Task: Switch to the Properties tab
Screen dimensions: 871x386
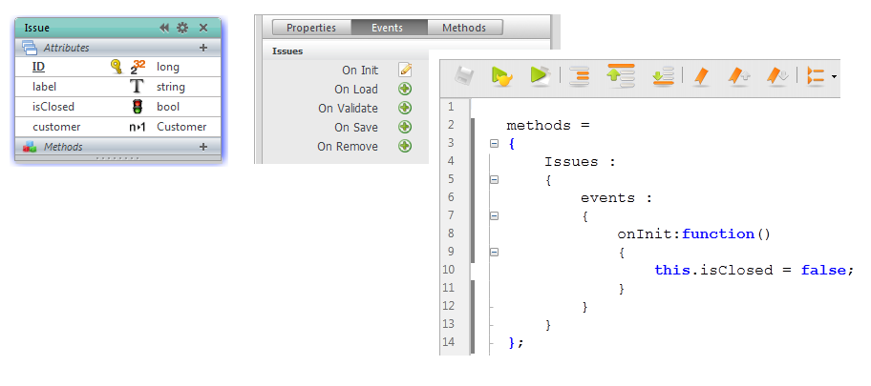Action: coord(311,28)
